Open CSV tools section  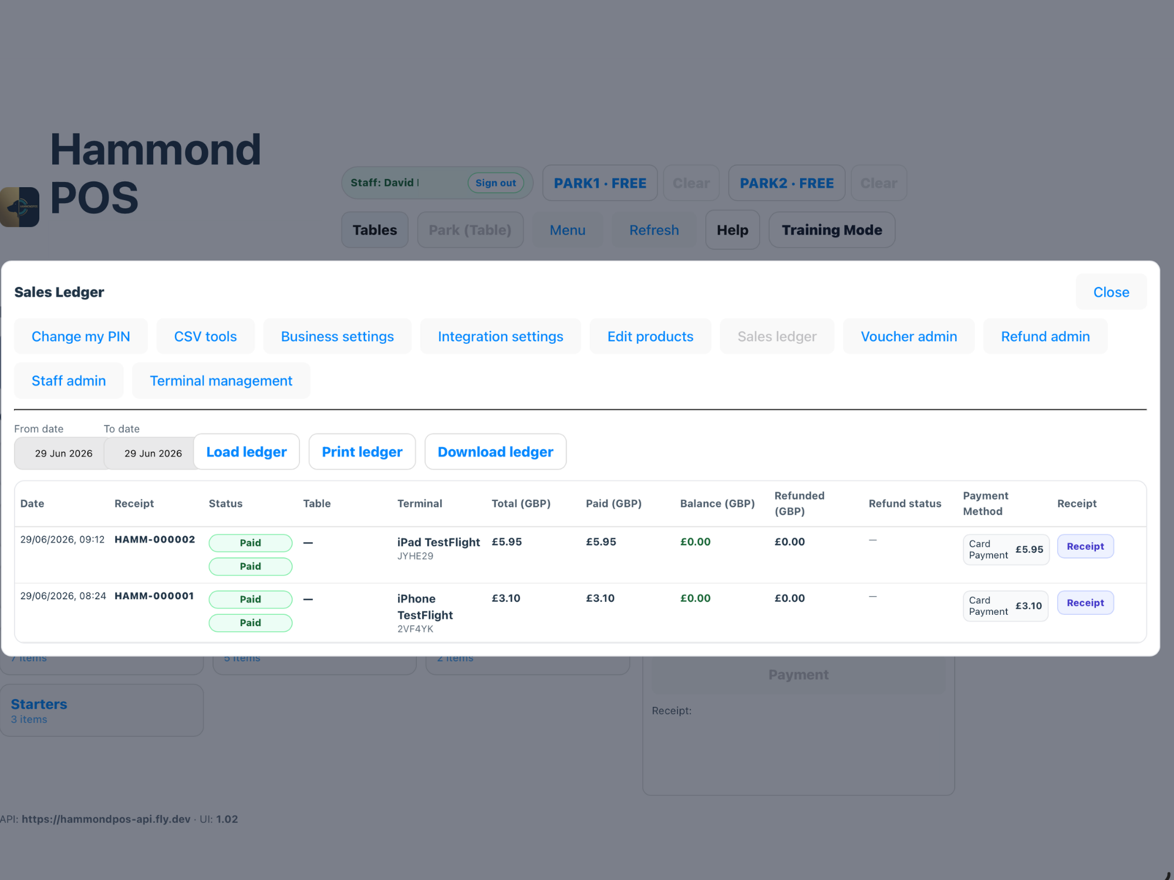(205, 336)
